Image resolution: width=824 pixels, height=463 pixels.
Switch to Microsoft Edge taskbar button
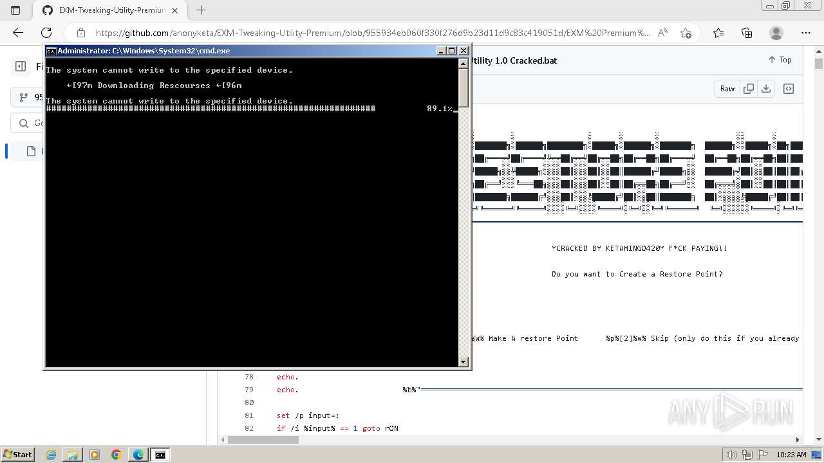(138, 455)
